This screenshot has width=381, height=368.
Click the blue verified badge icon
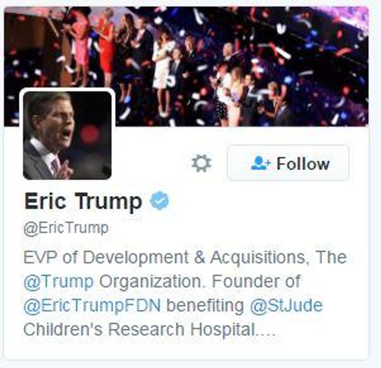pyautogui.click(x=159, y=201)
